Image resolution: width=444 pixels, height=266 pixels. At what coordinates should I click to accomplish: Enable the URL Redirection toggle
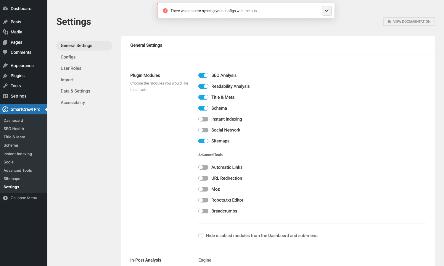(203, 178)
